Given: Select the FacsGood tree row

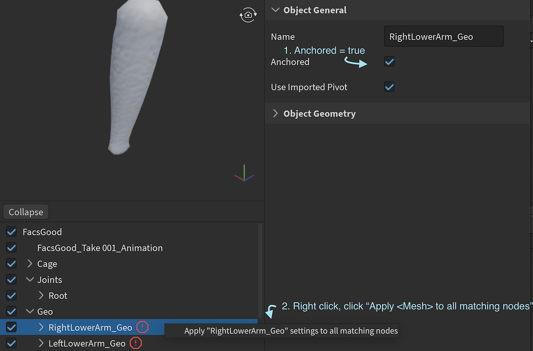Looking at the screenshot, I should (x=129, y=232).
